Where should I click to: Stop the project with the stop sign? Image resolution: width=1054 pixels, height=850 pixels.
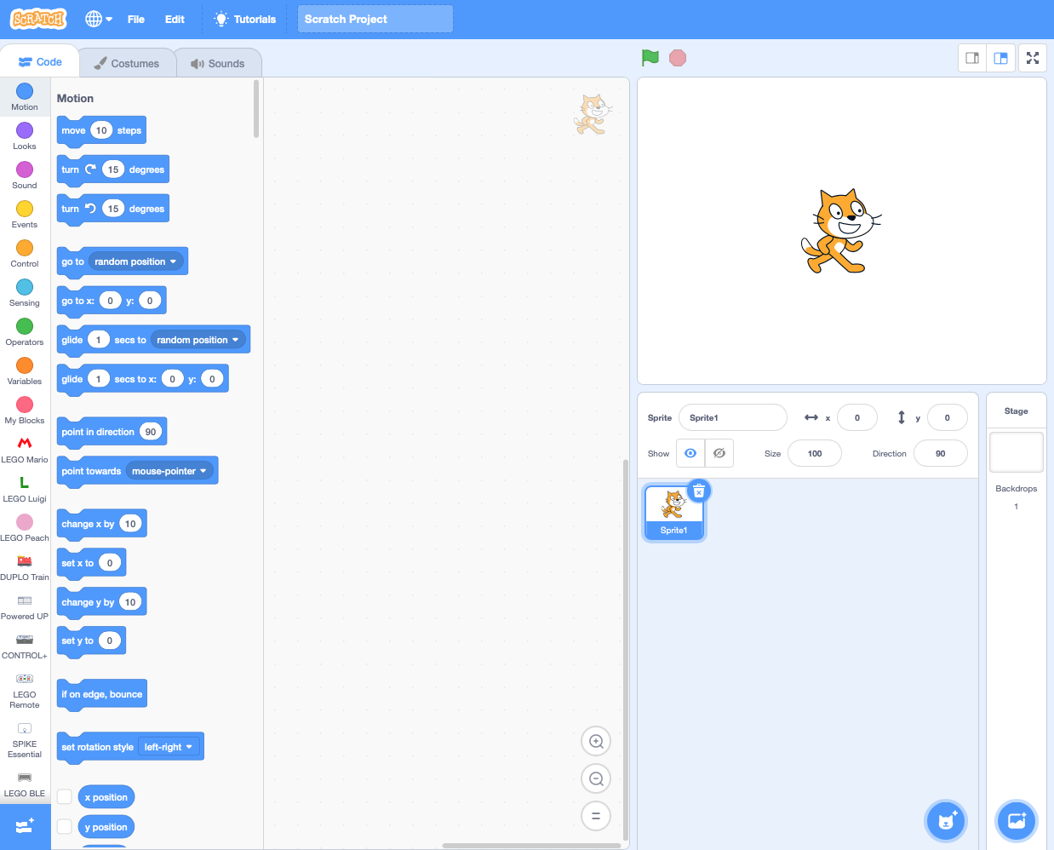(676, 57)
